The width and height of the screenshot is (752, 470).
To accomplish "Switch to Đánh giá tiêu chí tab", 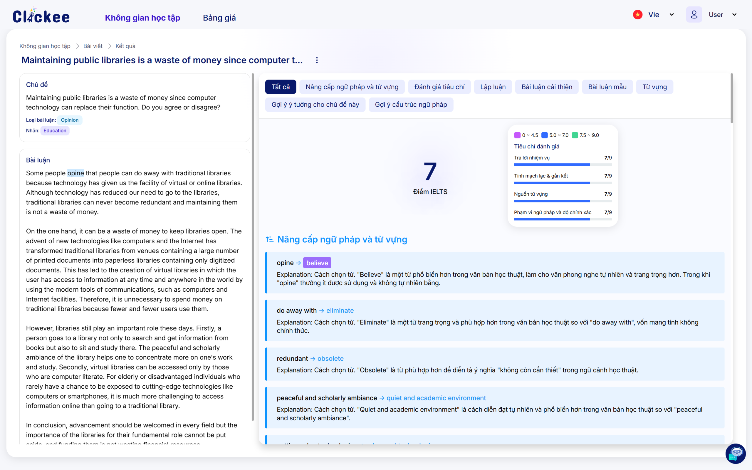I will pos(439,87).
